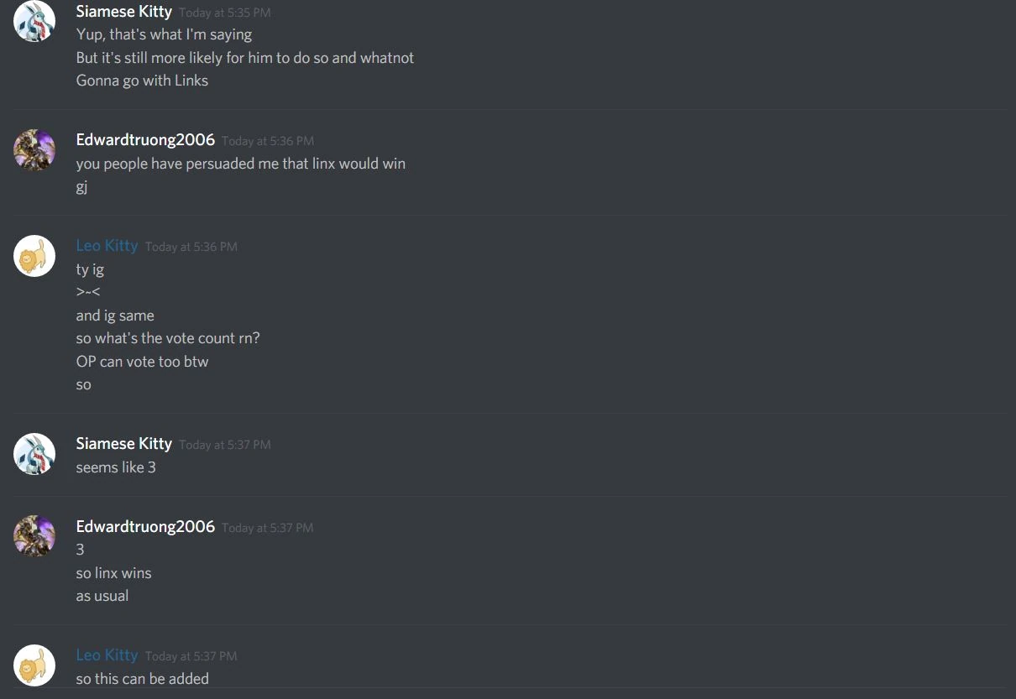Click Leo Kitty's avatar beside "so this can be added"
Screen dimensions: 1016x699
click(34, 665)
